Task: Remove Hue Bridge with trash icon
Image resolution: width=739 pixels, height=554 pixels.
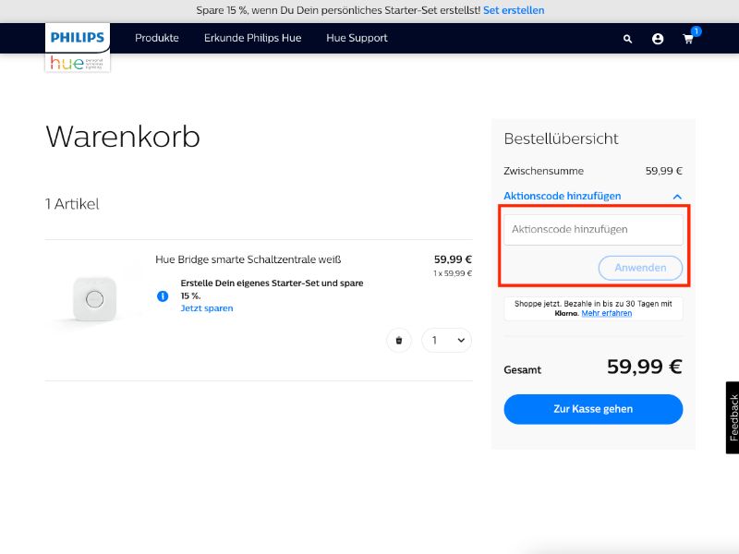Action: tap(399, 340)
